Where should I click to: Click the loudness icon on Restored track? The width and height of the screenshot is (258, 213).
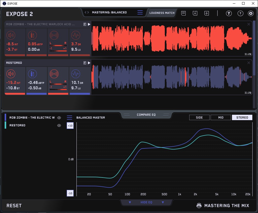click(11, 74)
